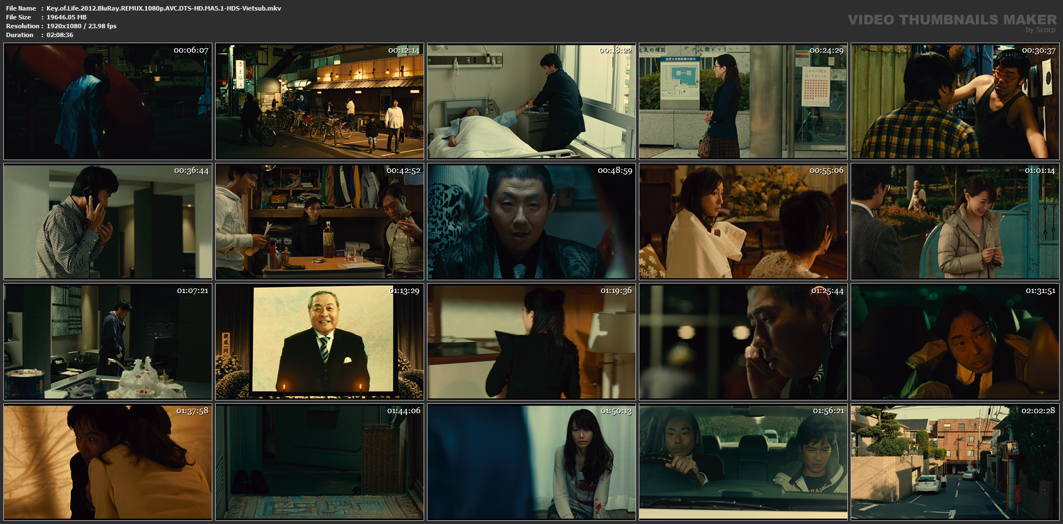This screenshot has height=524, width=1063.
Task: Click the Resolution label
Action: point(23,26)
